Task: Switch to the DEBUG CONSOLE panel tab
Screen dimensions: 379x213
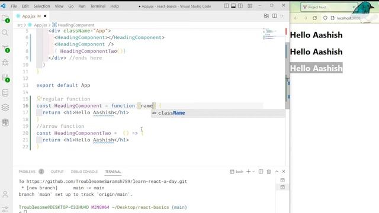Action: tap(84, 172)
